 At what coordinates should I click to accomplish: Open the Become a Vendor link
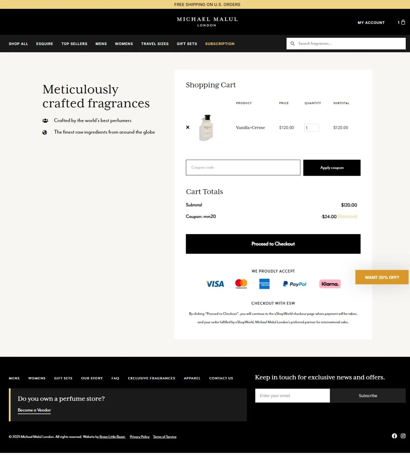(34, 410)
